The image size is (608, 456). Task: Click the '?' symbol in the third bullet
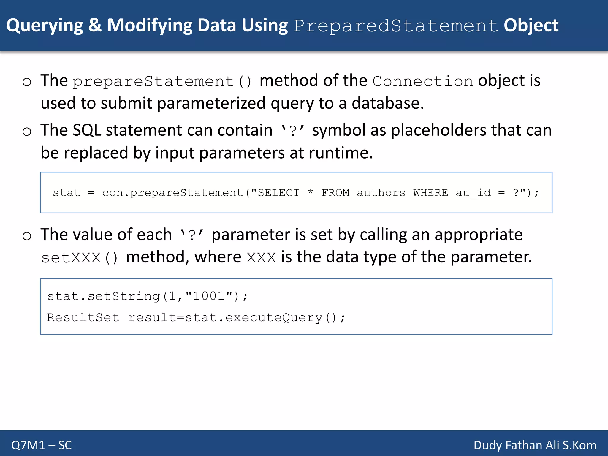click(192, 235)
